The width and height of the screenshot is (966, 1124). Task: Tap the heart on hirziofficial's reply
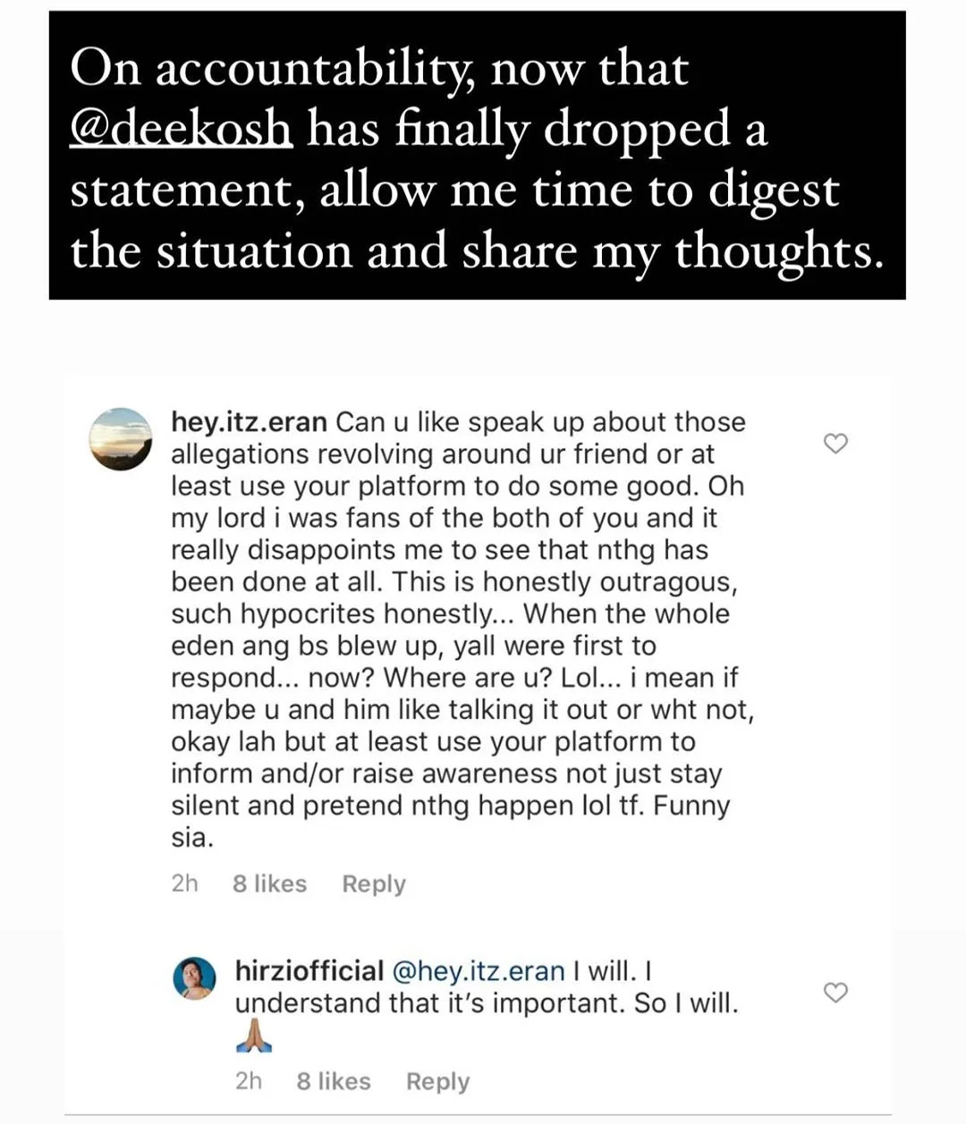[835, 993]
